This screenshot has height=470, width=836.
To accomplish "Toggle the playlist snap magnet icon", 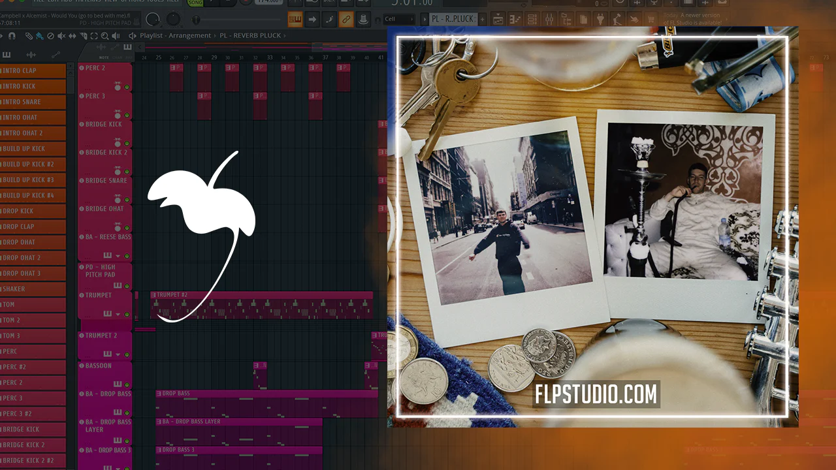I will point(12,36).
